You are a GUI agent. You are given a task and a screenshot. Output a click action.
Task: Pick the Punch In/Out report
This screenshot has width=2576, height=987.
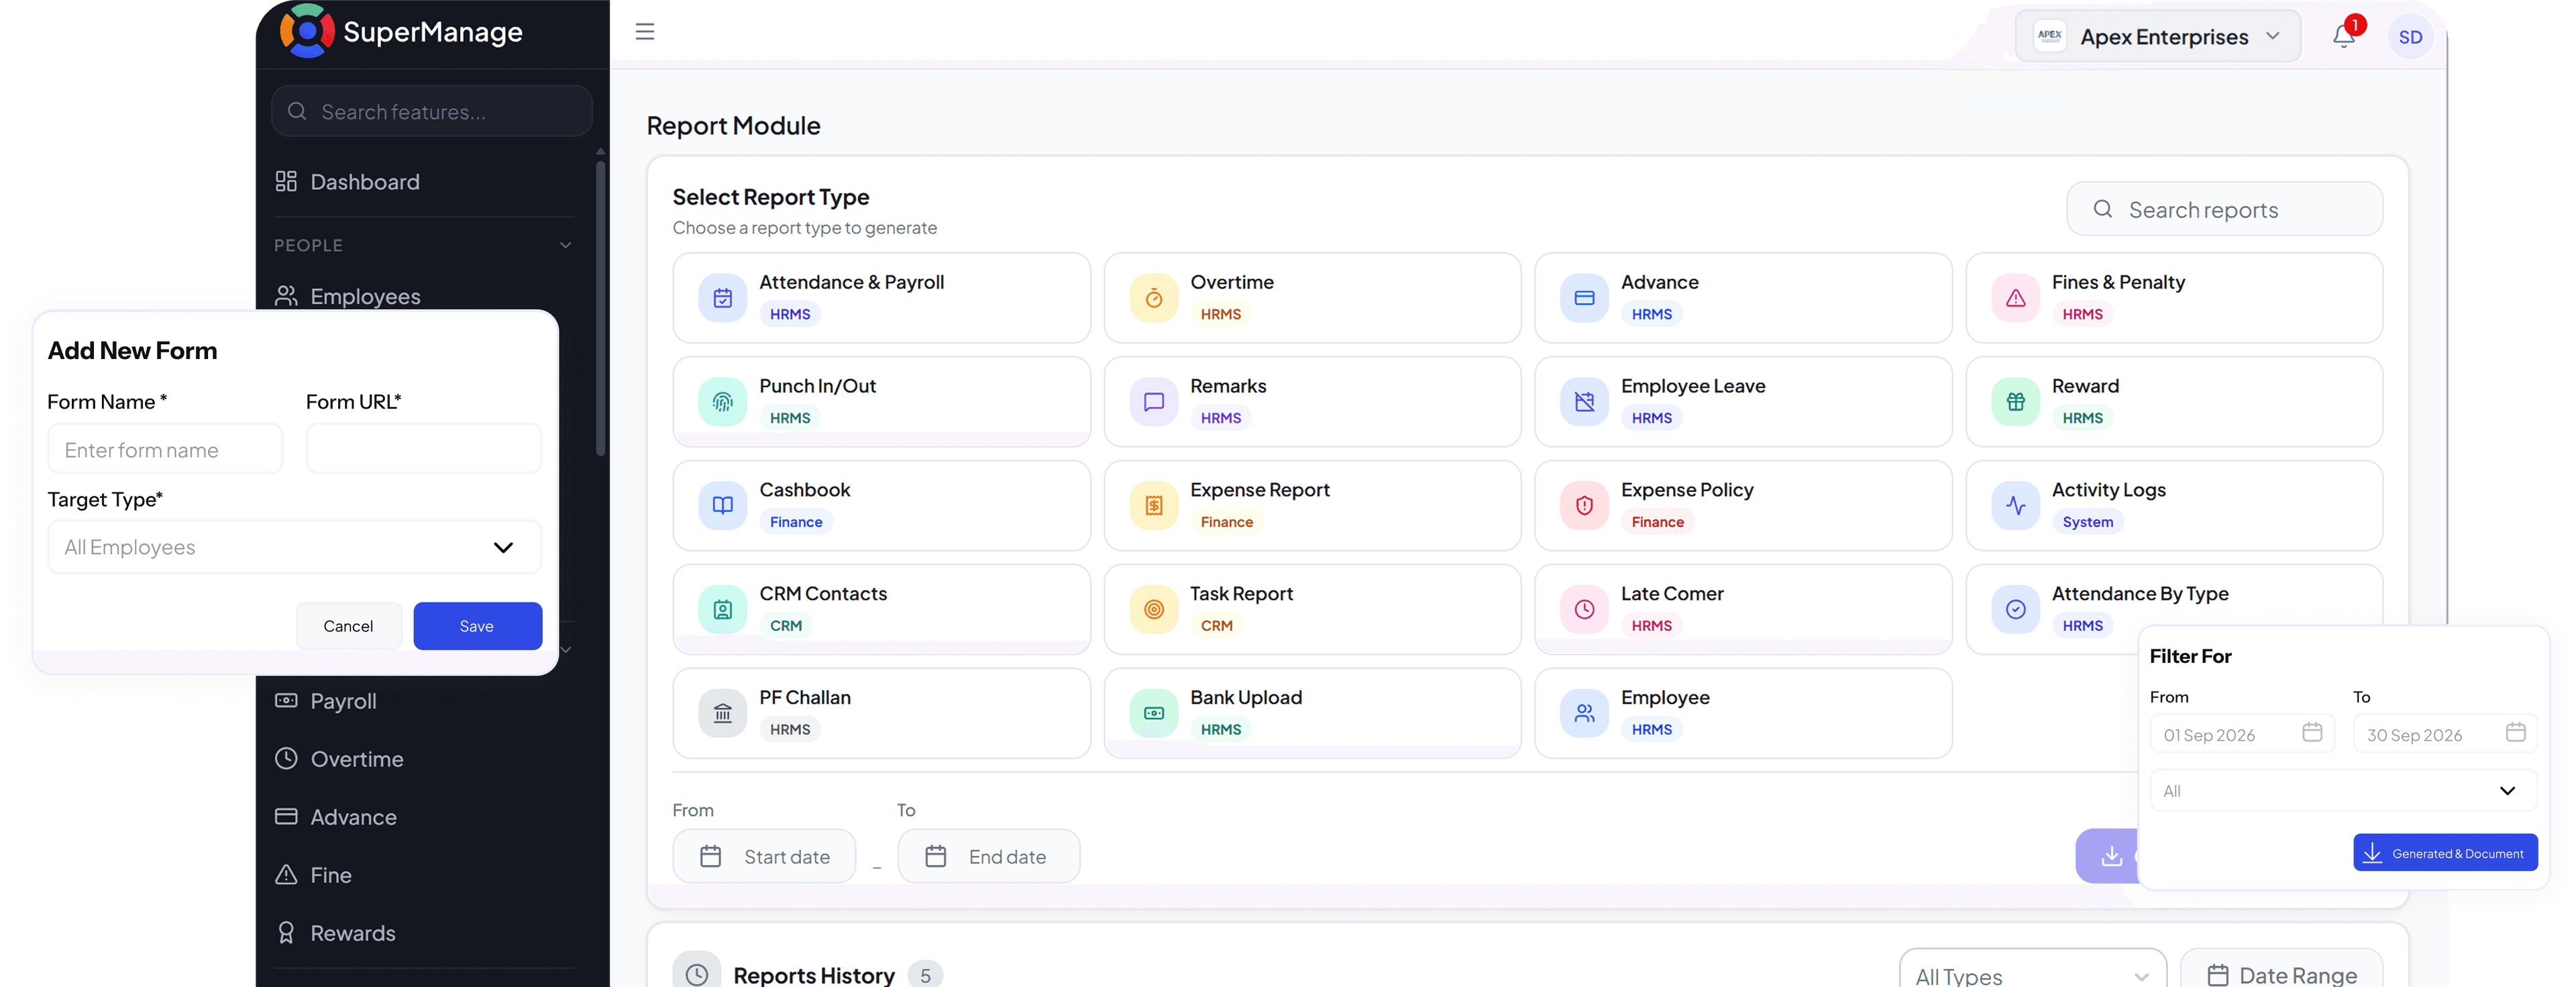(x=881, y=402)
